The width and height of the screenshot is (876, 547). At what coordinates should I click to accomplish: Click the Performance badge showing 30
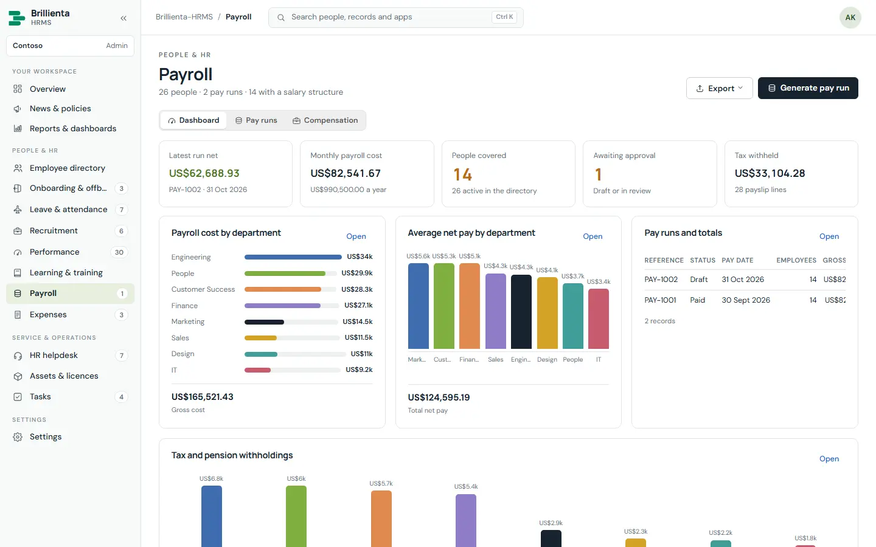119,252
